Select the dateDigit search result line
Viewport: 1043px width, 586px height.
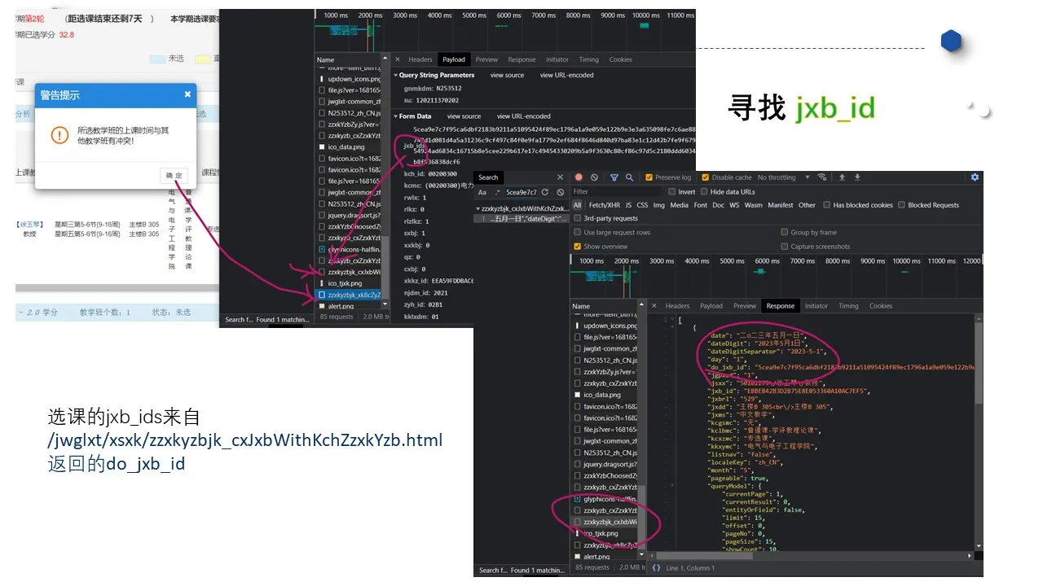[522, 219]
